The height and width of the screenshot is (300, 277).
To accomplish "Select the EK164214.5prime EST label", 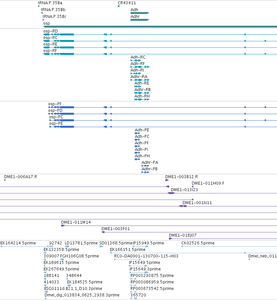I will [x=18, y=243].
